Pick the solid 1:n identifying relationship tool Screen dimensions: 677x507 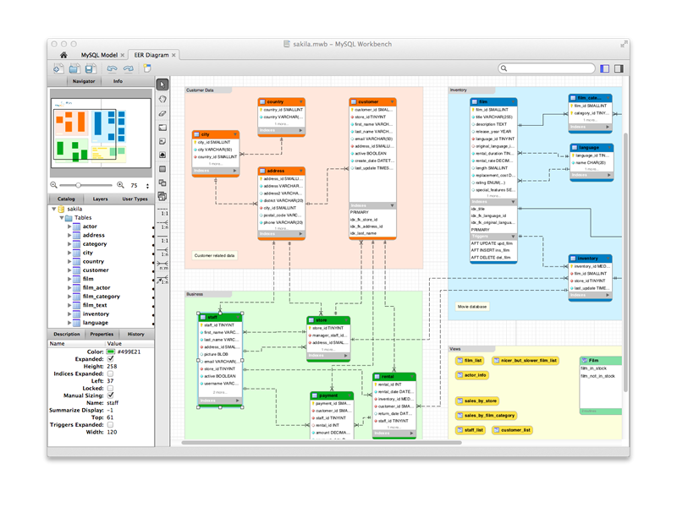[163, 252]
